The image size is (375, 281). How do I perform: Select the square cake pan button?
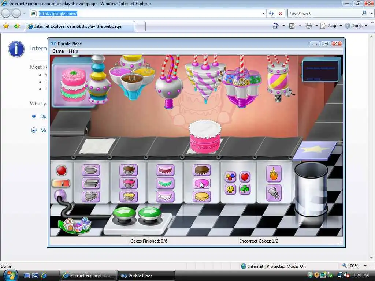pyautogui.click(x=91, y=183)
